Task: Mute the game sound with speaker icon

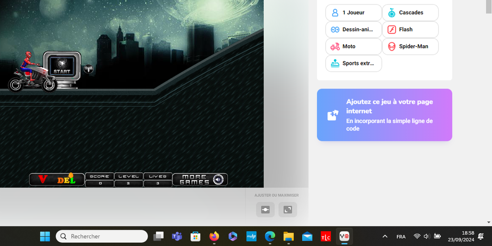Action: tap(219, 180)
